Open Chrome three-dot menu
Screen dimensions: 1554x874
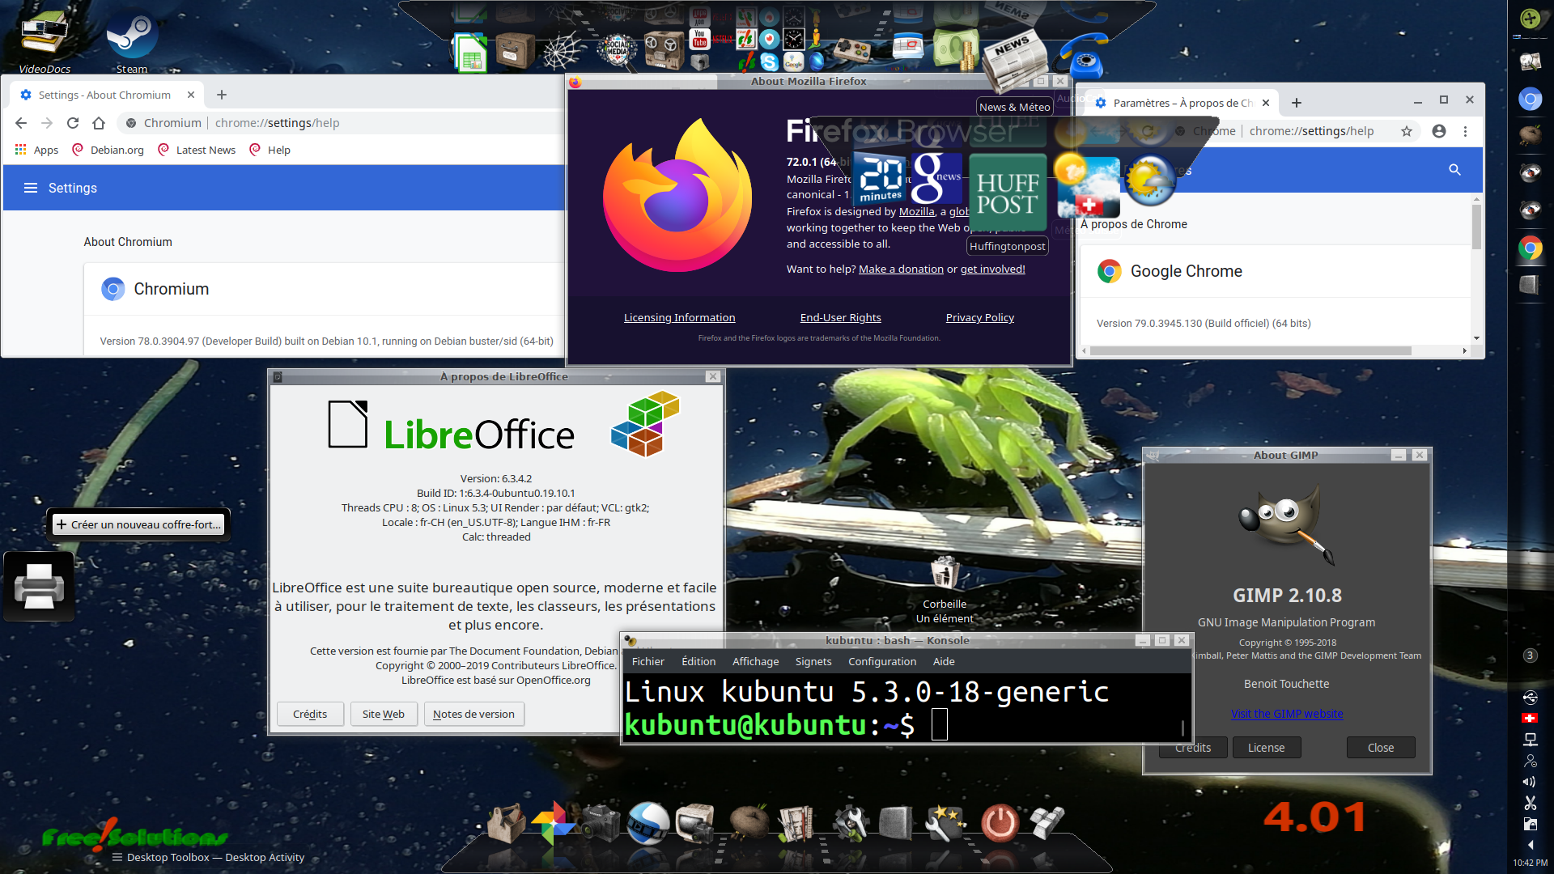pos(1465,131)
